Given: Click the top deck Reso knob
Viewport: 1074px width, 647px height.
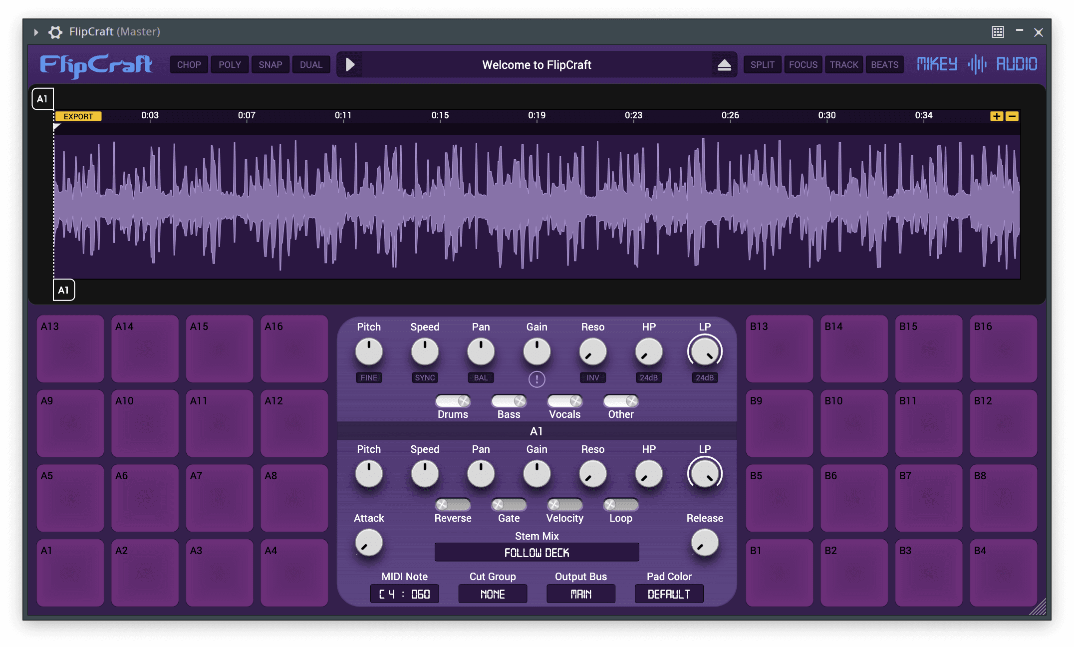Looking at the screenshot, I should pos(593,352).
